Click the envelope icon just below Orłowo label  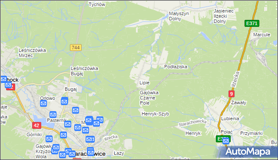pyautogui.click(x=43, y=103)
